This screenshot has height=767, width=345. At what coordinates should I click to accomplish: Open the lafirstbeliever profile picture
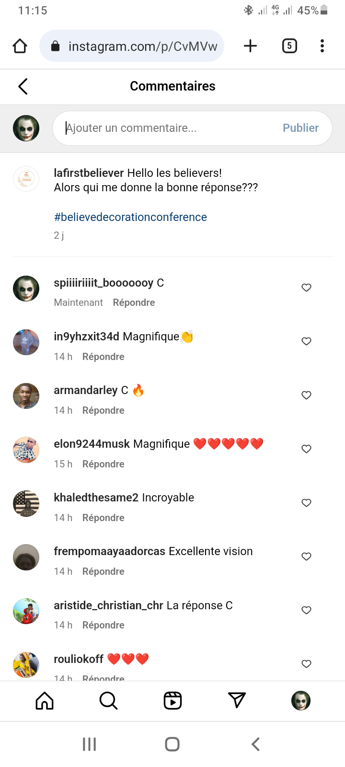pyautogui.click(x=26, y=179)
